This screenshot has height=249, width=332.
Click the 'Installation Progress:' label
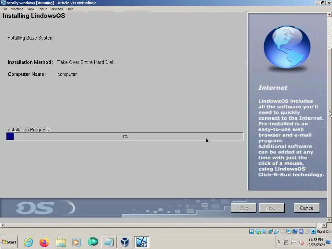pyautogui.click(x=29, y=130)
